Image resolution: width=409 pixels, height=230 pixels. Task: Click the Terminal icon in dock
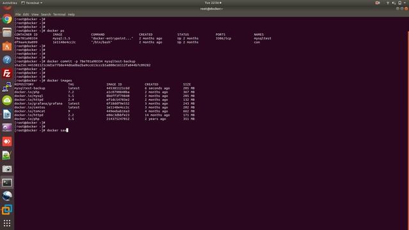click(x=7, y=183)
